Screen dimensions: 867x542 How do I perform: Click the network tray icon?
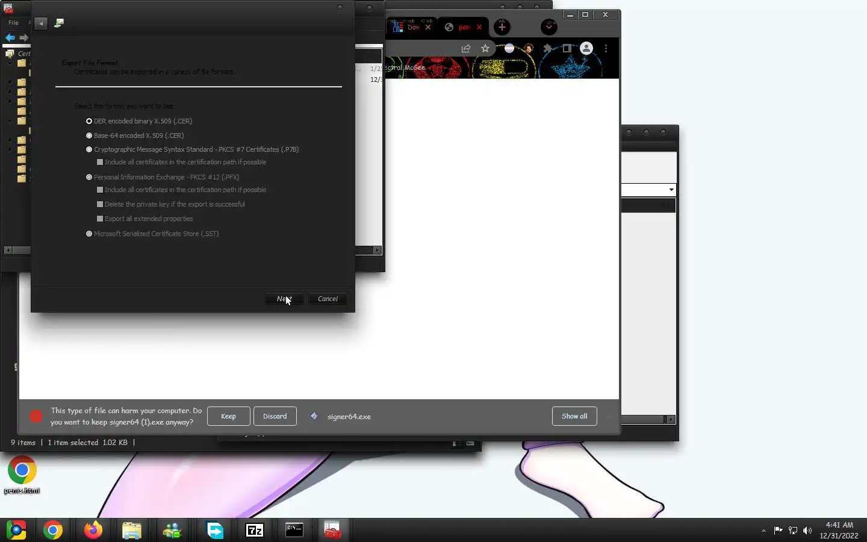click(793, 531)
